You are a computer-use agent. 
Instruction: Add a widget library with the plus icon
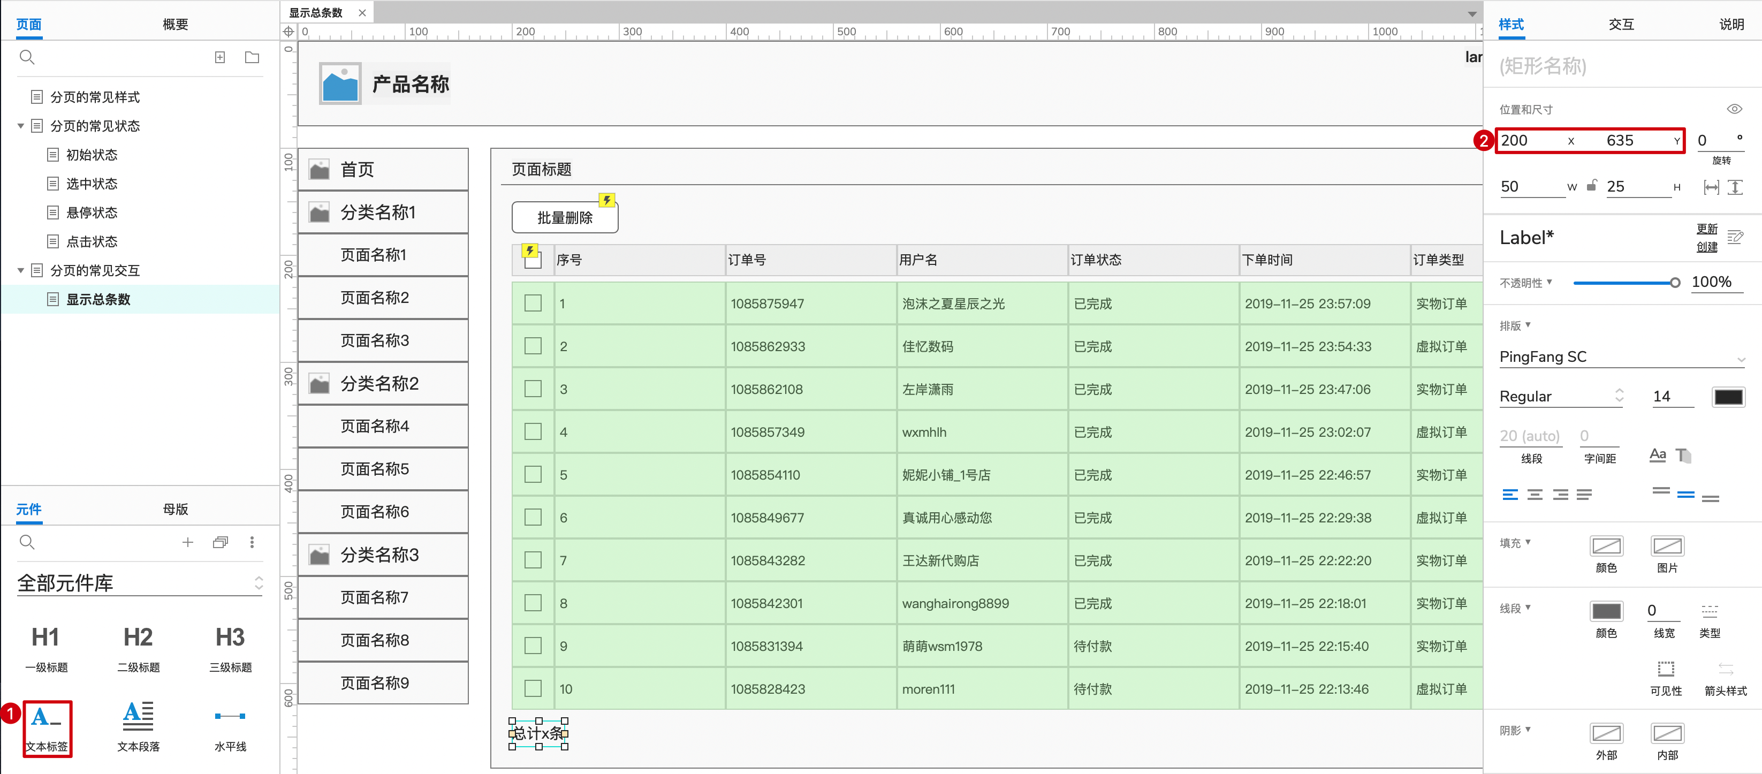click(x=187, y=543)
